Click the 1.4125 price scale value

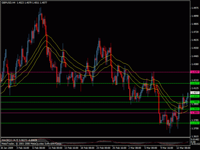click(x=195, y=88)
